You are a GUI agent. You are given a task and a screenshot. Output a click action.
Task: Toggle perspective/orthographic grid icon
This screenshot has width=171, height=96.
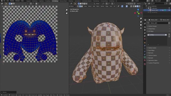click(141, 28)
